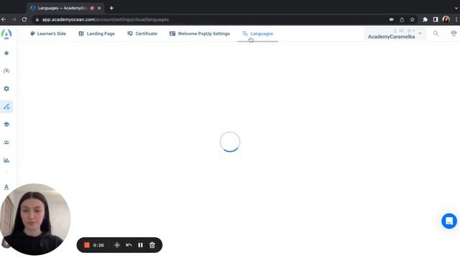Viewport: 460px width, 258px height.
Task: Open the statistics bar chart icon
Action: pyautogui.click(x=6, y=160)
